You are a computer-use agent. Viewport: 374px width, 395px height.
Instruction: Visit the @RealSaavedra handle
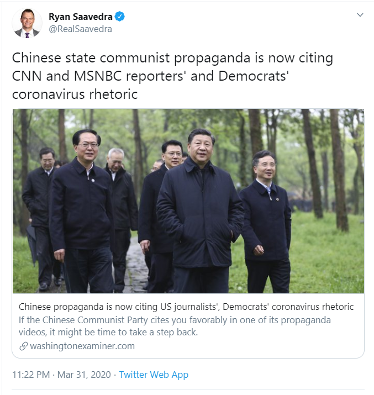pos(80,29)
